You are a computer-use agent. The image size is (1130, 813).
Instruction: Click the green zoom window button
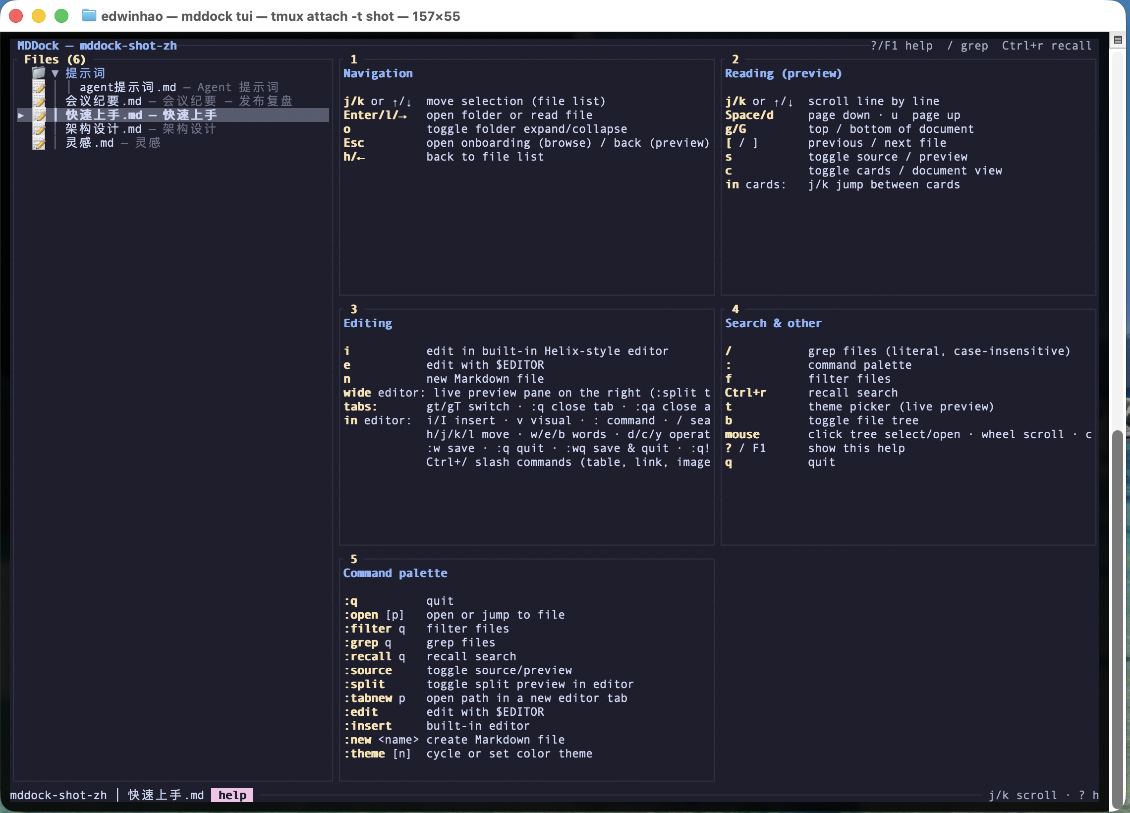(61, 16)
